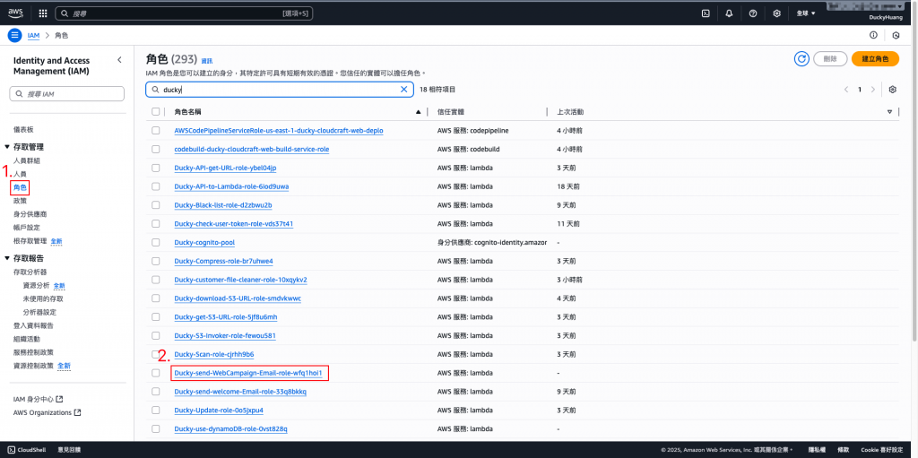Open AWS Organizations external link
Viewport: 918px width, 458px height.
pos(47,412)
